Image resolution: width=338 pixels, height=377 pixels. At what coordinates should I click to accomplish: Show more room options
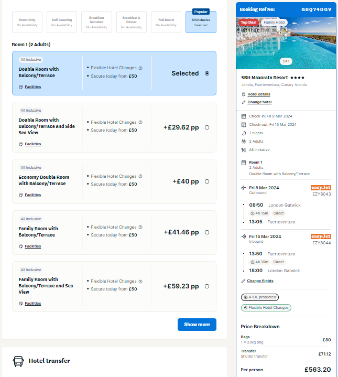pyautogui.click(x=197, y=325)
